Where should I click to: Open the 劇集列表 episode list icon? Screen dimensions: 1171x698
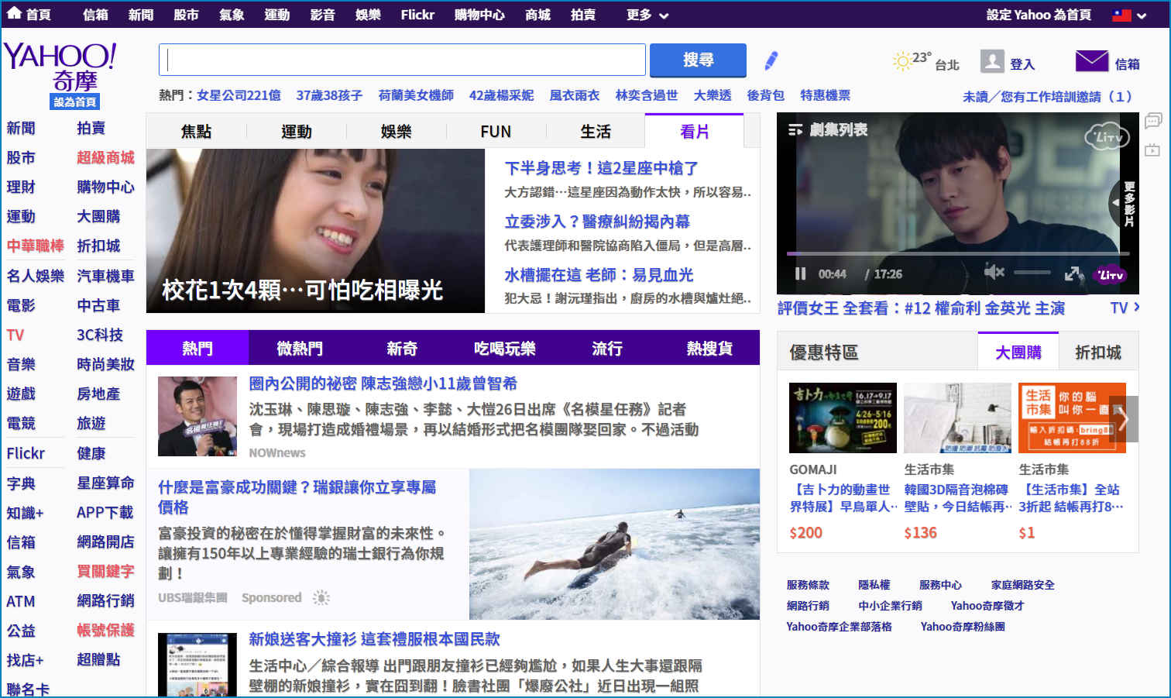(795, 130)
